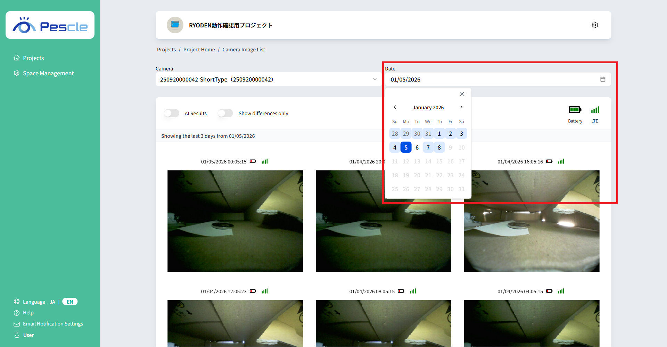Turn on Show differences only
Viewport: 667px width, 347px height.
point(225,113)
